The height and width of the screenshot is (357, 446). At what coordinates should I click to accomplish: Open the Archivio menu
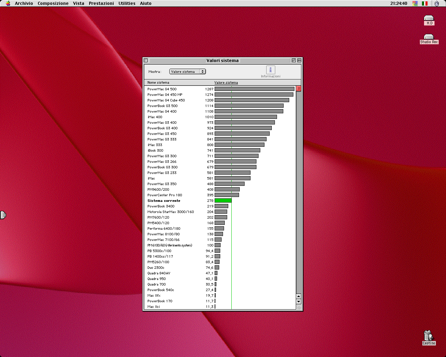coord(24,3)
